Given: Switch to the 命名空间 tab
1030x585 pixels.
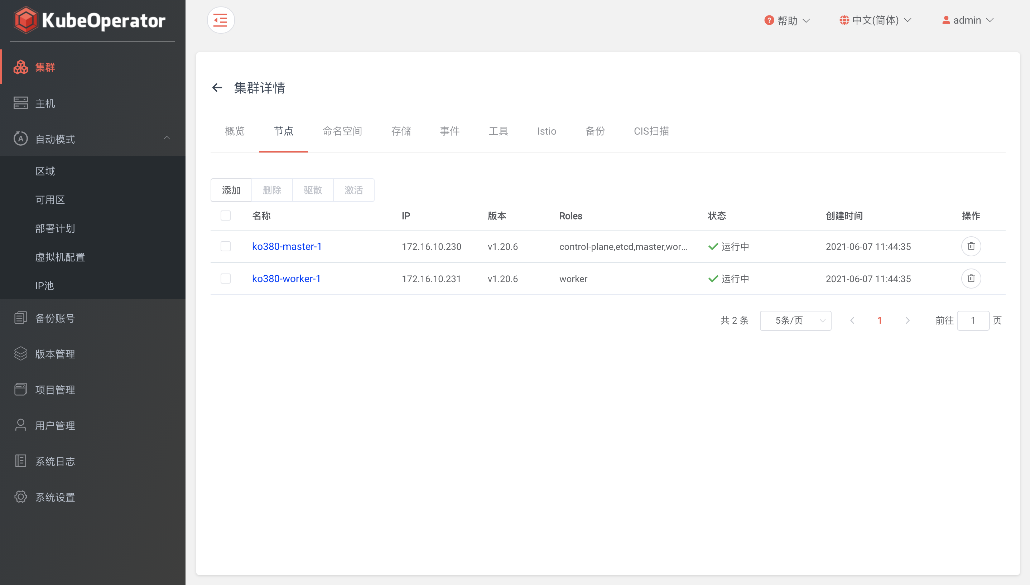Looking at the screenshot, I should pos(342,131).
